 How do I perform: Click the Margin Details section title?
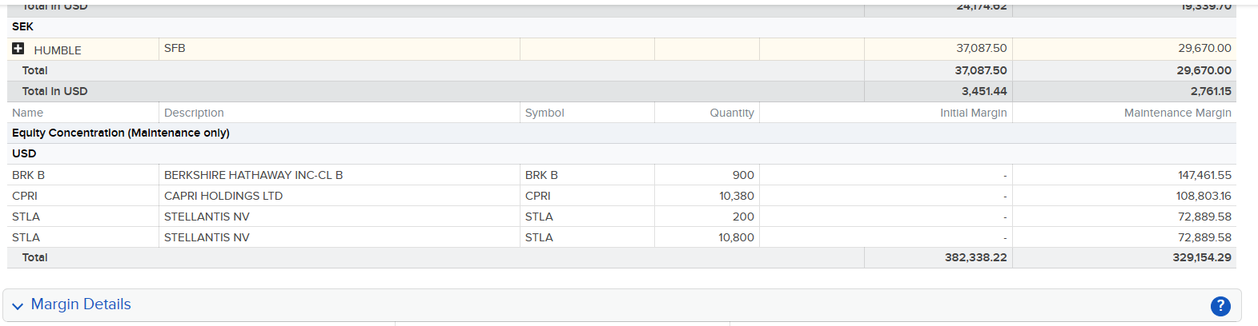click(81, 304)
